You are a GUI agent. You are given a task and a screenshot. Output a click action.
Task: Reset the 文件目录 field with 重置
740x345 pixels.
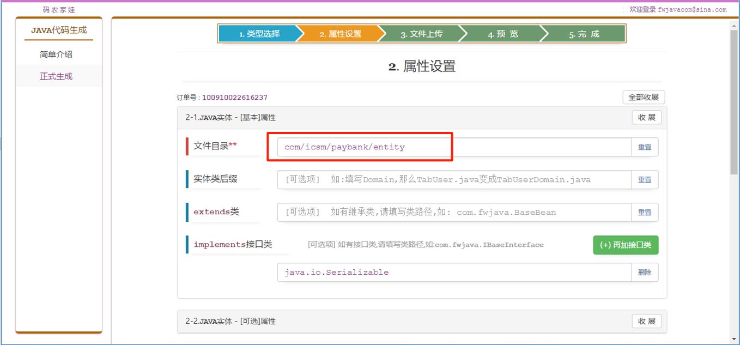[x=645, y=147]
